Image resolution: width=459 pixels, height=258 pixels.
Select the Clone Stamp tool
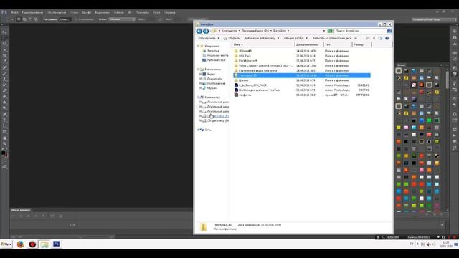click(x=5, y=79)
